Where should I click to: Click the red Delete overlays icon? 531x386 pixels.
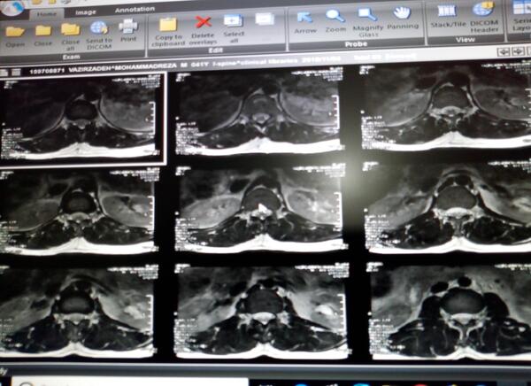(204, 23)
